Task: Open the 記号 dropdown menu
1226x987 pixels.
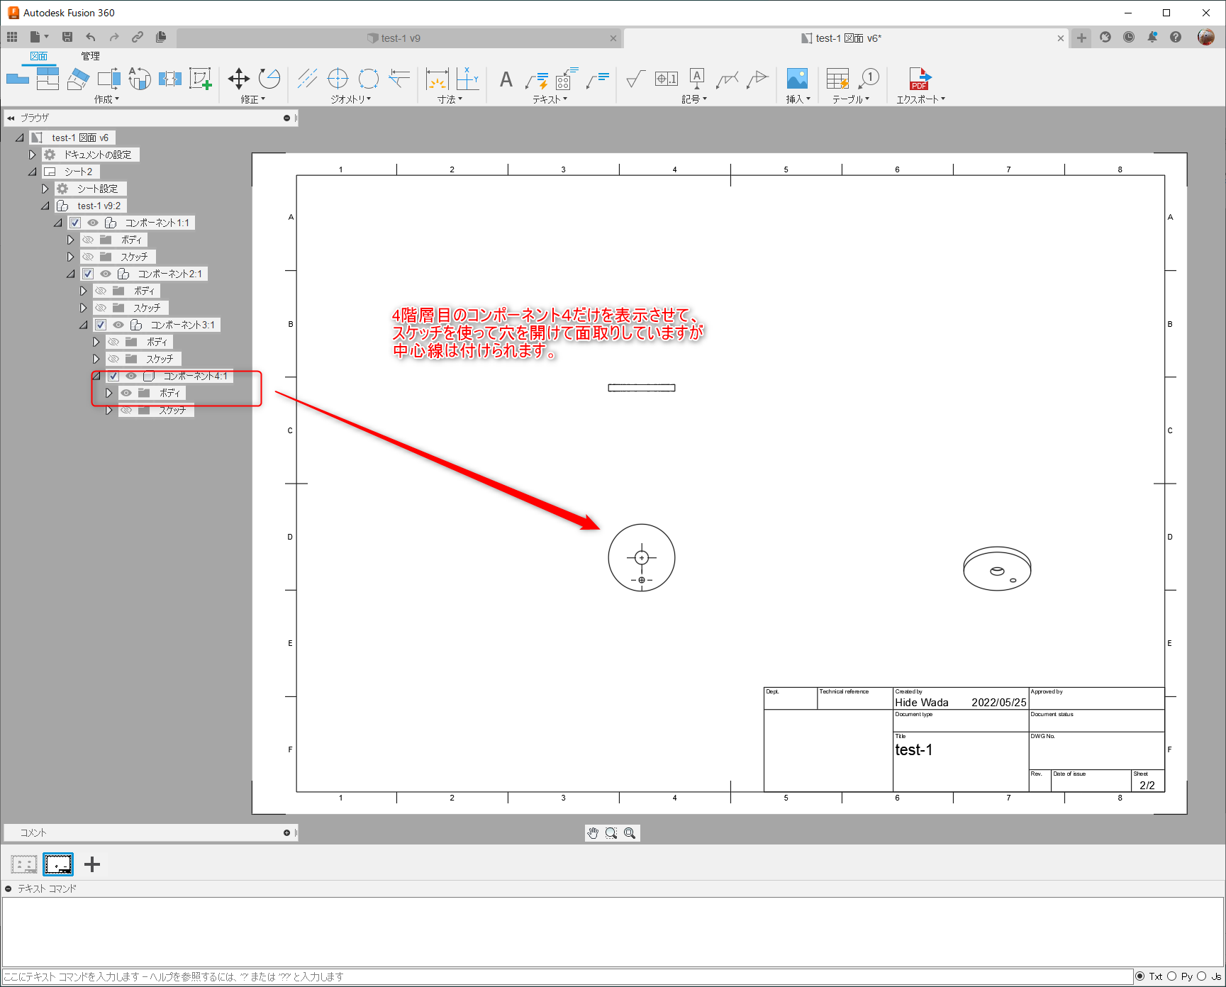Action: [x=695, y=99]
